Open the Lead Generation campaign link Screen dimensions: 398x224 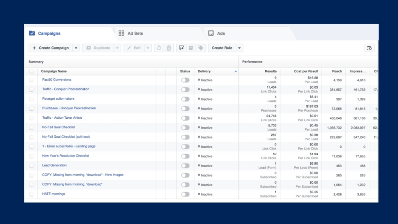[54, 165]
